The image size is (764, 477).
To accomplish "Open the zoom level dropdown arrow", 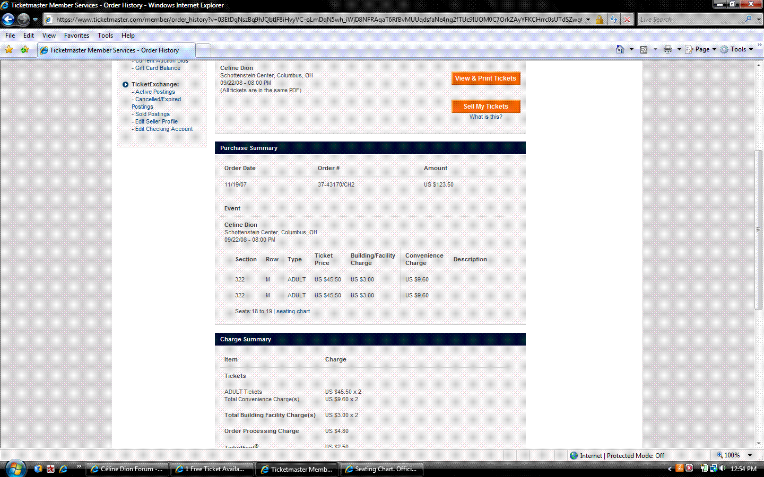I will (750, 455).
